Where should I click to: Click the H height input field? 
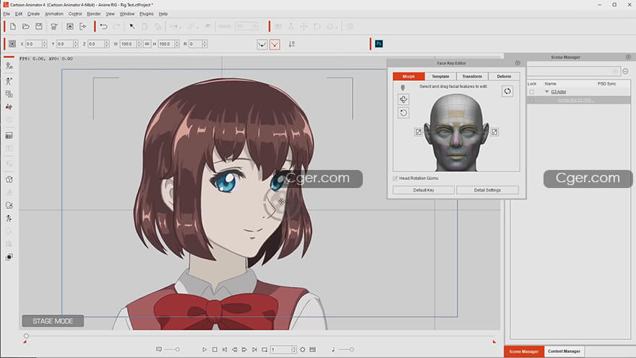tap(166, 44)
